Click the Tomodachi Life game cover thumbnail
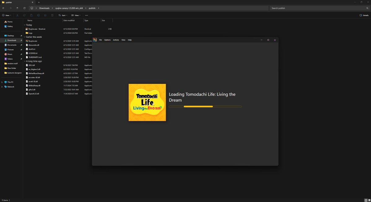The width and height of the screenshot is (371, 202). click(x=147, y=102)
